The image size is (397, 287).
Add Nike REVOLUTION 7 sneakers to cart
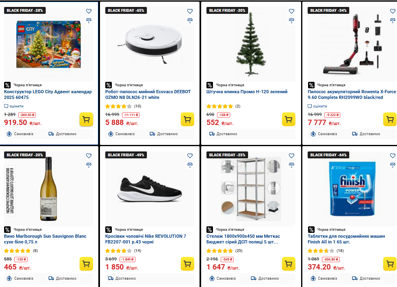pos(187,264)
